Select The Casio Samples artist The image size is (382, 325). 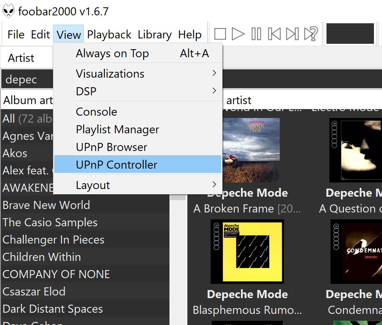pos(85,222)
